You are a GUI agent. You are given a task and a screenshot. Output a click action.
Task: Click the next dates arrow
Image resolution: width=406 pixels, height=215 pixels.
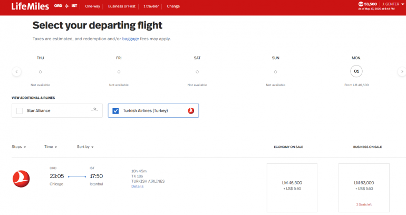[x=401, y=71]
